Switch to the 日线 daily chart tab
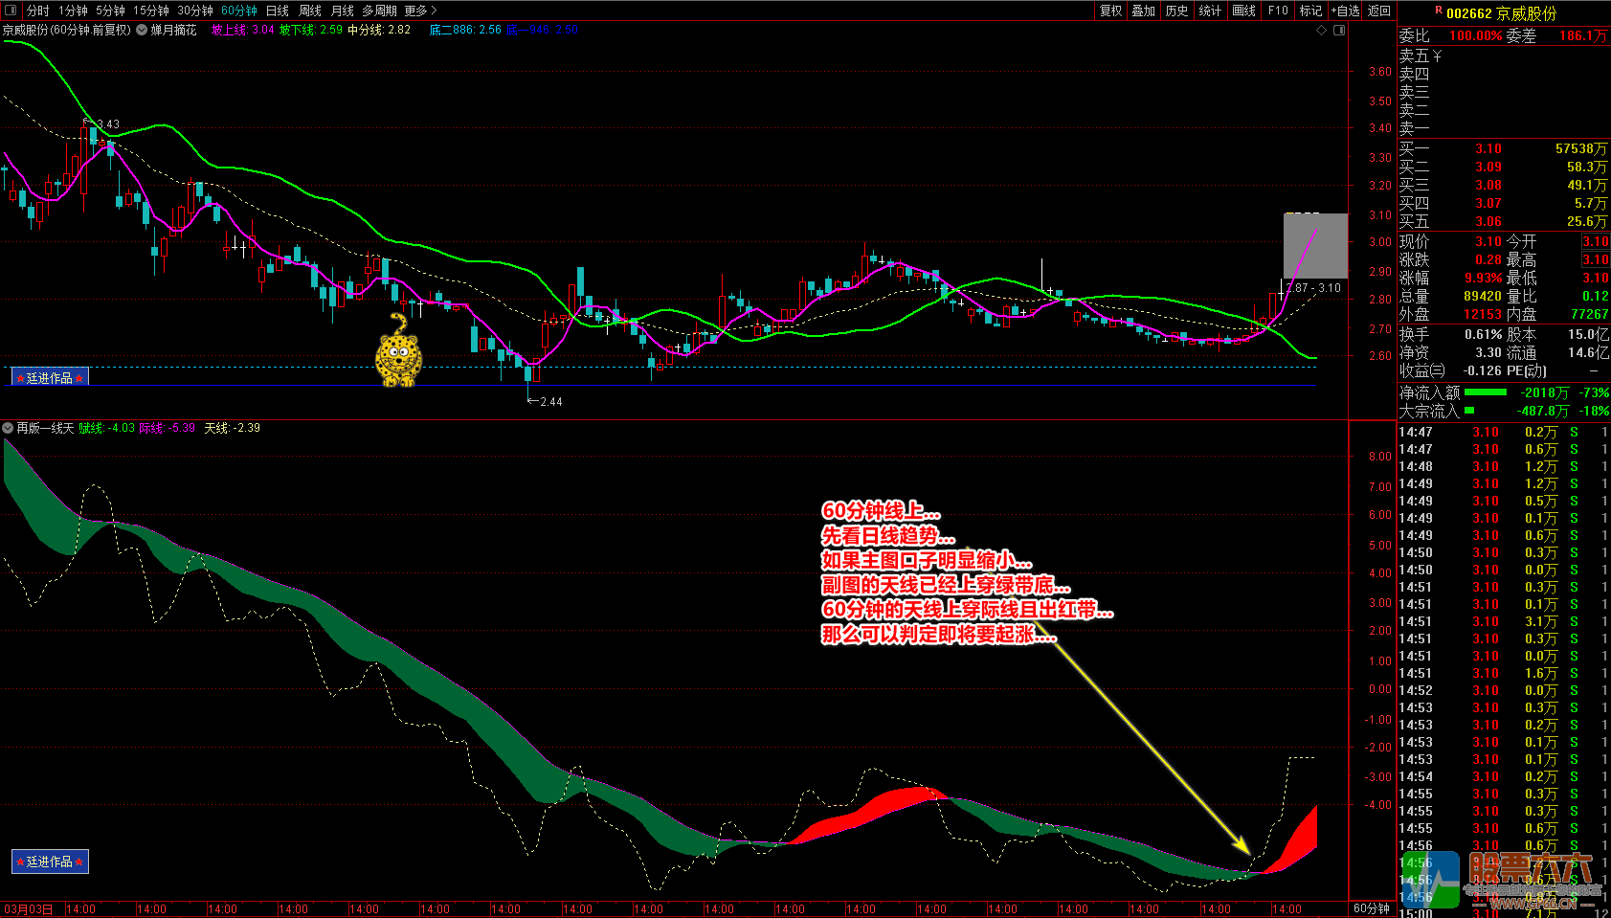 coord(278,11)
